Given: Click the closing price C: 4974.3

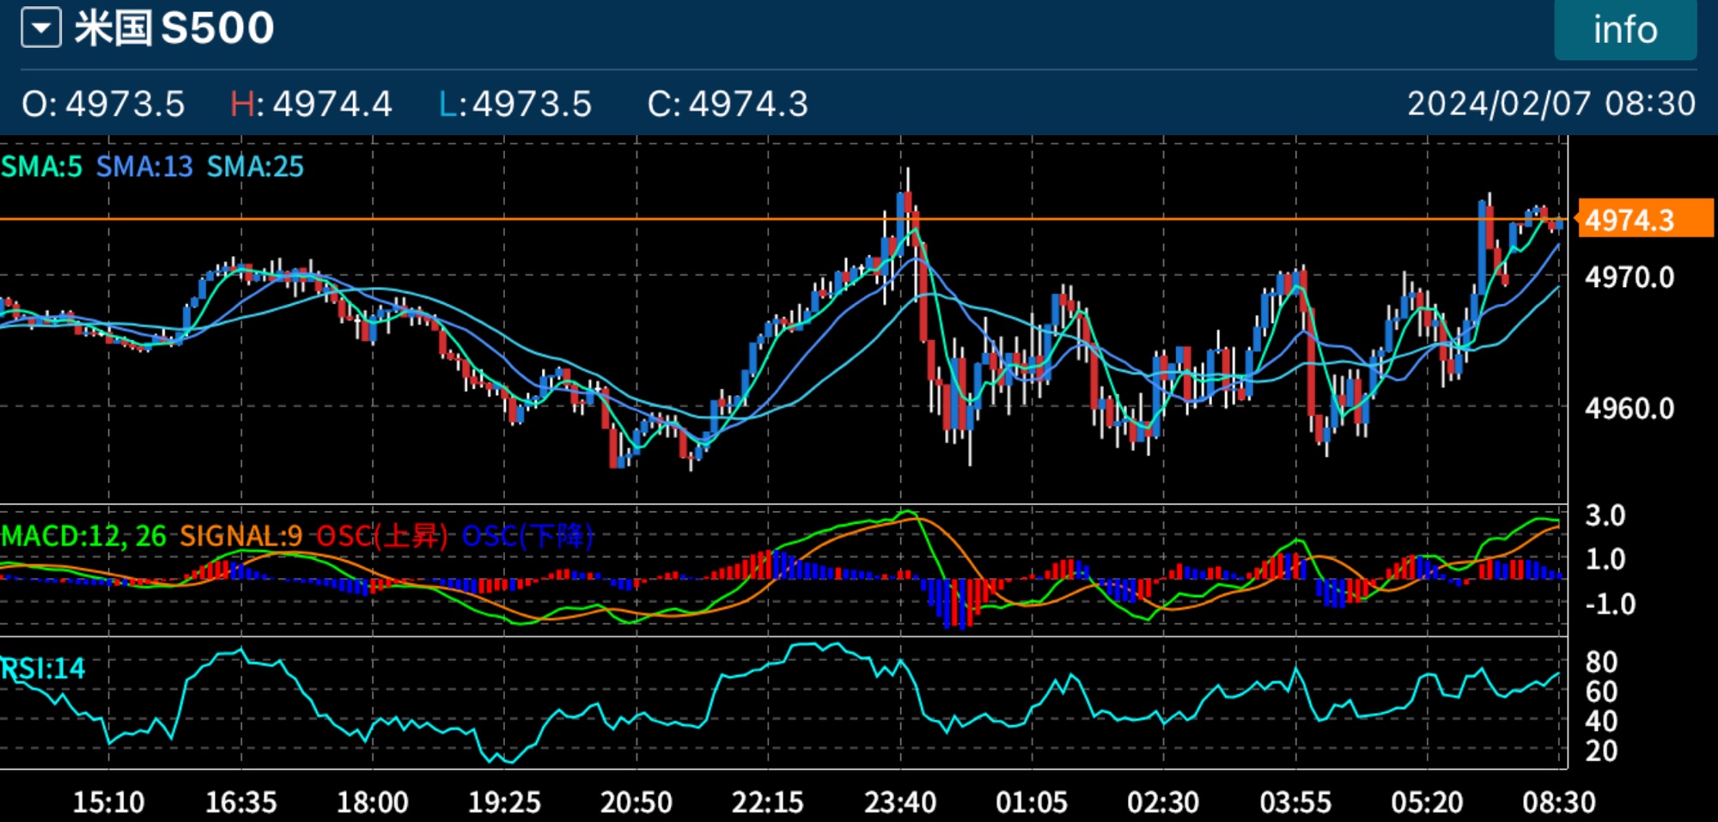Looking at the screenshot, I should (728, 104).
